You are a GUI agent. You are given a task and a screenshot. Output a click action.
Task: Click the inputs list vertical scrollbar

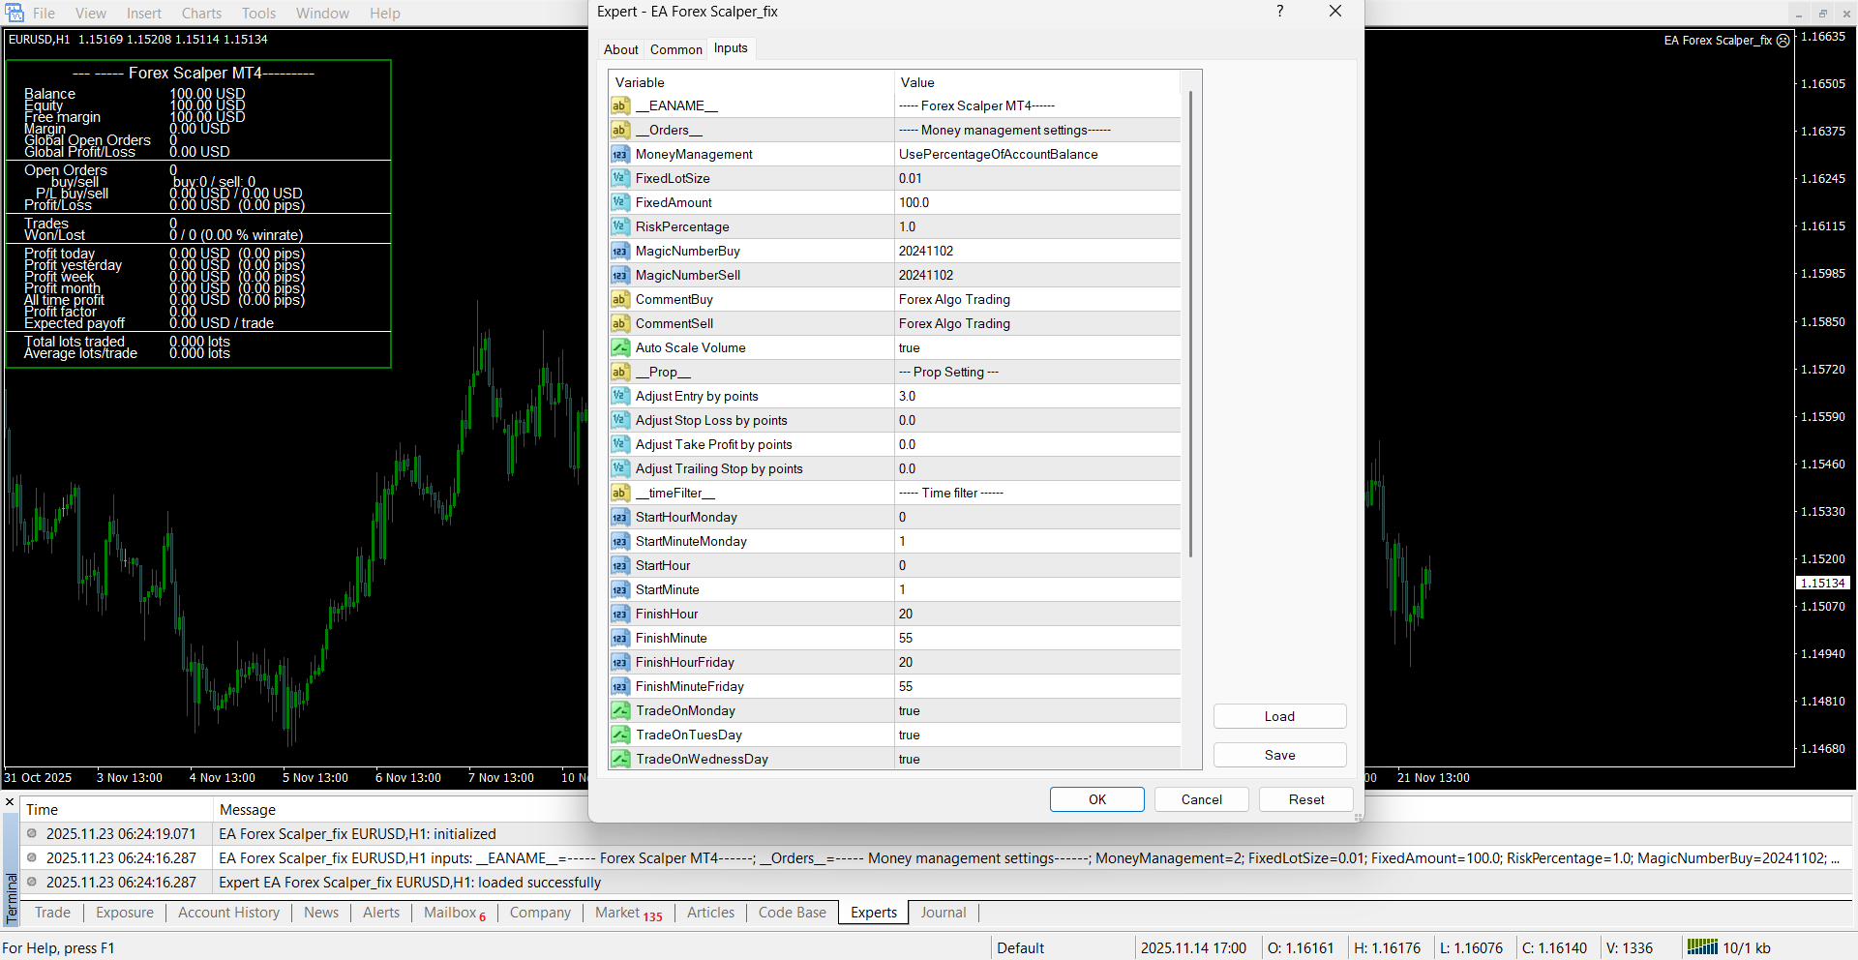pos(1190,324)
